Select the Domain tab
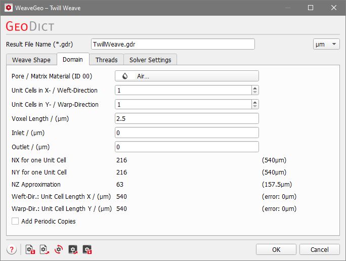 (73, 59)
